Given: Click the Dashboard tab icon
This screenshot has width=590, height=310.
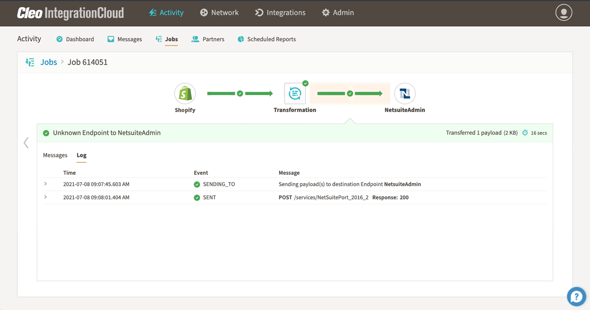Looking at the screenshot, I should tap(59, 39).
